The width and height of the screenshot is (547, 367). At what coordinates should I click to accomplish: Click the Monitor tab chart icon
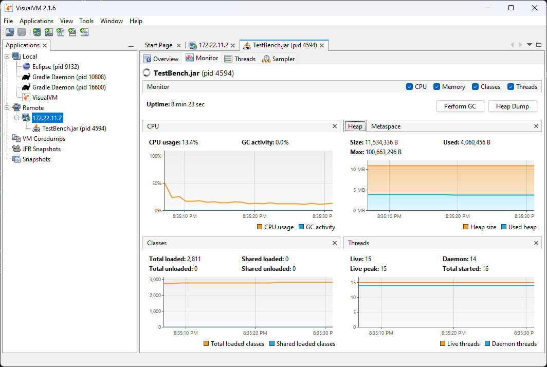pos(190,58)
